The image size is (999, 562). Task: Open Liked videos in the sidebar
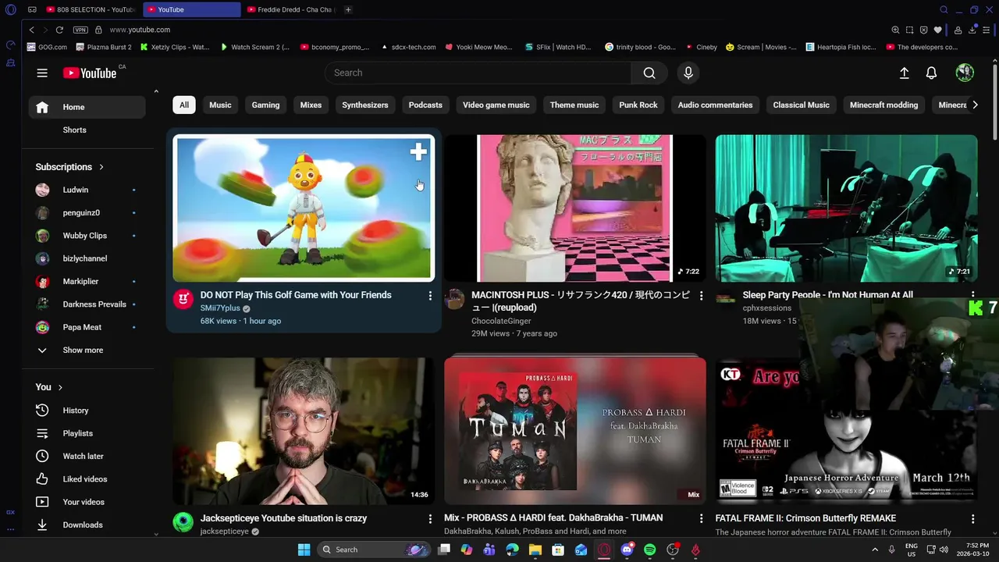tap(87, 479)
